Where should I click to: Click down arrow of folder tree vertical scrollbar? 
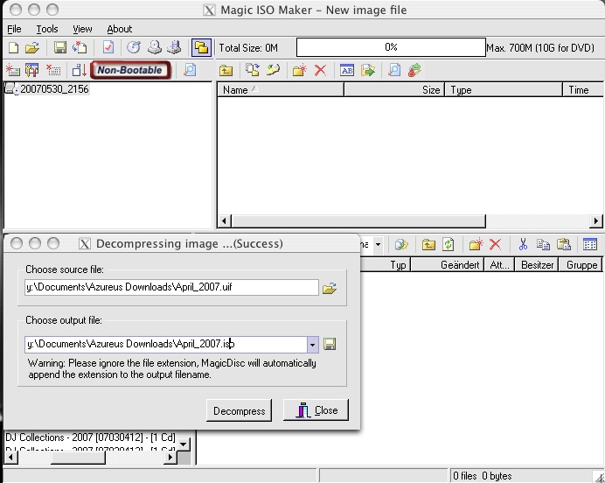coord(184,444)
